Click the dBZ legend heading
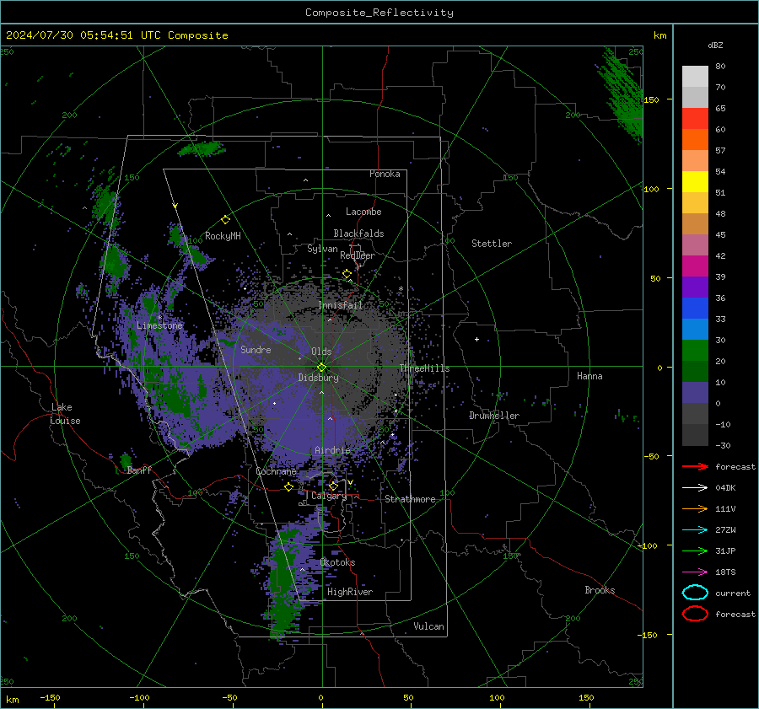Image resolution: width=759 pixels, height=709 pixels. coord(715,45)
